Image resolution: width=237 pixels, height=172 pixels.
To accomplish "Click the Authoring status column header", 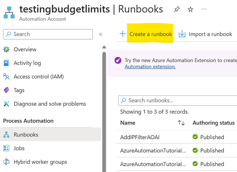I will point(214,123).
